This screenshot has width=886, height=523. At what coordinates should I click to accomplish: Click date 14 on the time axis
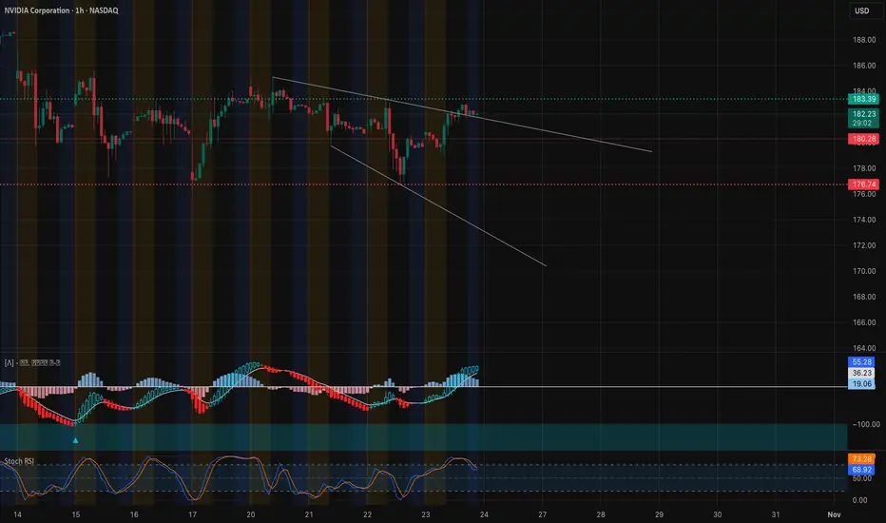click(17, 514)
